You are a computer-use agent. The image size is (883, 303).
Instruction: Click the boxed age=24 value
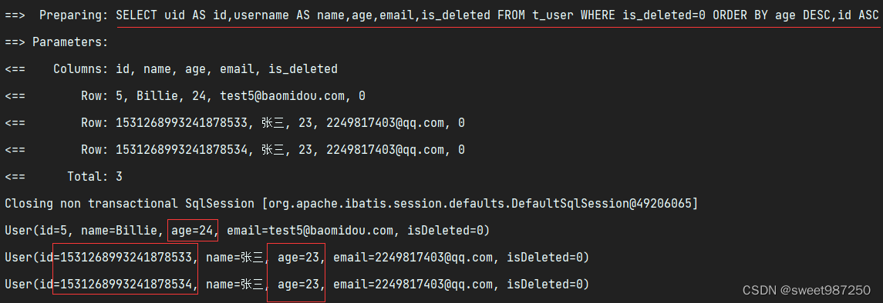point(193,231)
